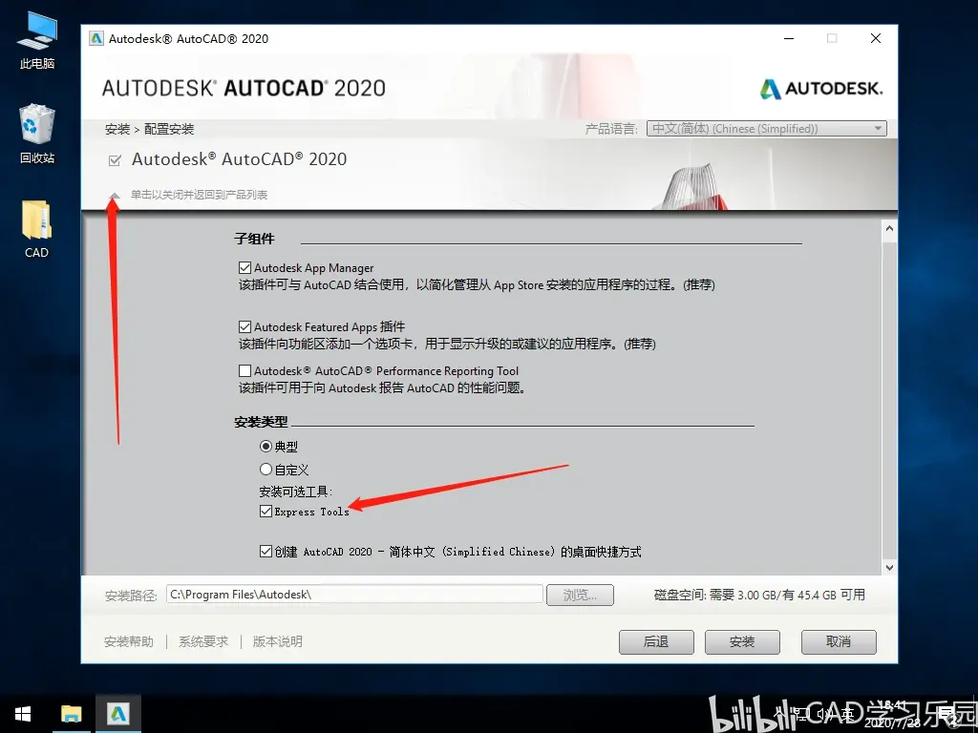Viewport: 978px width, 733px height.
Task: Open the 版本说明 link
Action: [278, 641]
